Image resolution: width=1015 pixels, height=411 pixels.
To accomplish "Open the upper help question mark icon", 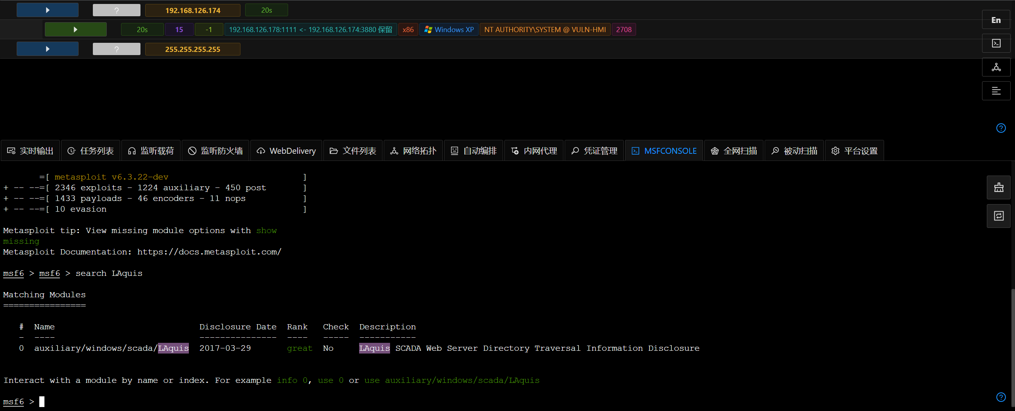I will tap(1001, 128).
